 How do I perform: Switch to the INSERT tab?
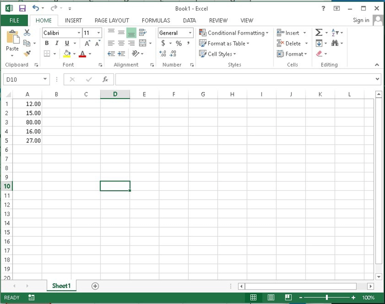click(73, 21)
